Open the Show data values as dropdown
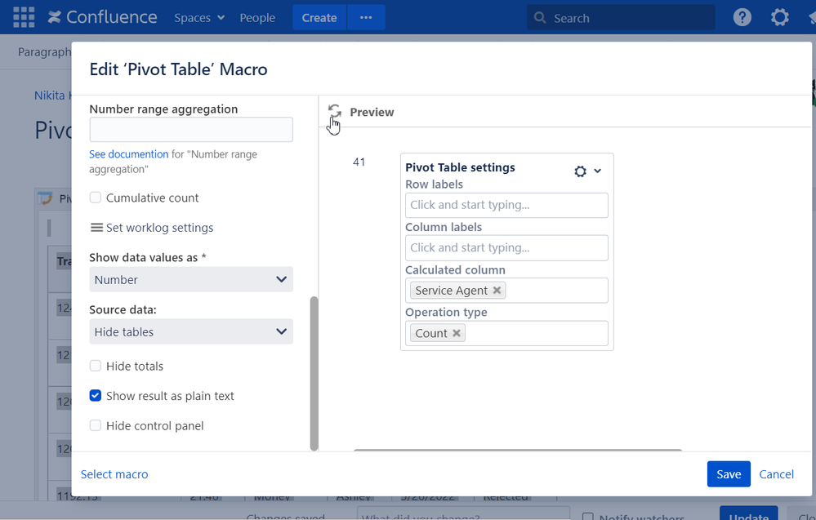 [191, 280]
